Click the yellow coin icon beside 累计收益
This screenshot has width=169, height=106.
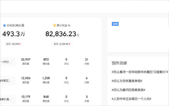(55, 26)
